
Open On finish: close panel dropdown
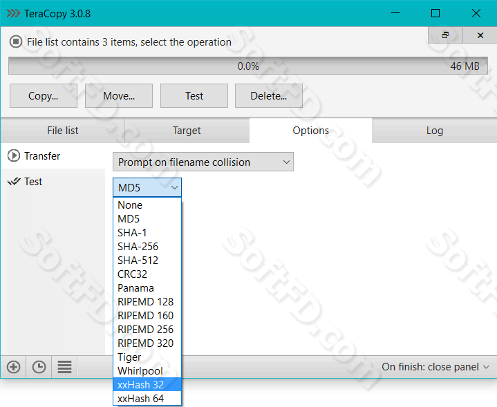(x=435, y=367)
